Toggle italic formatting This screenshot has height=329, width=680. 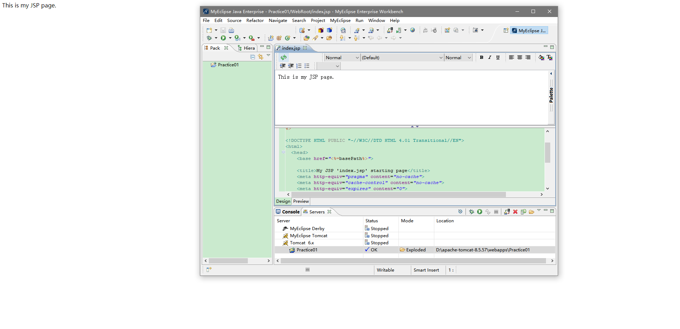pos(490,57)
